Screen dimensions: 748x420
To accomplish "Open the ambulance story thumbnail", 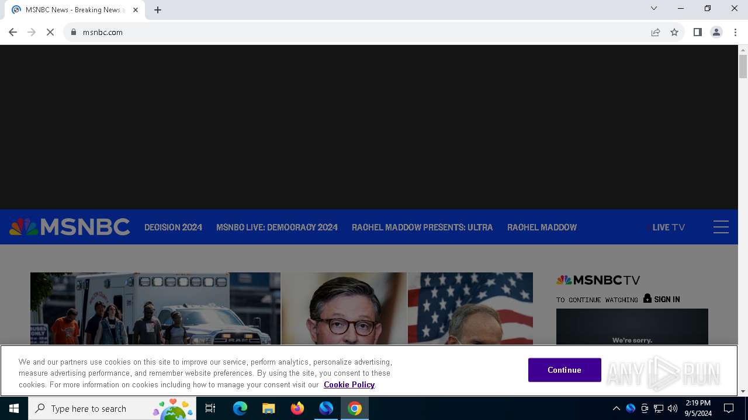I will point(155,309).
